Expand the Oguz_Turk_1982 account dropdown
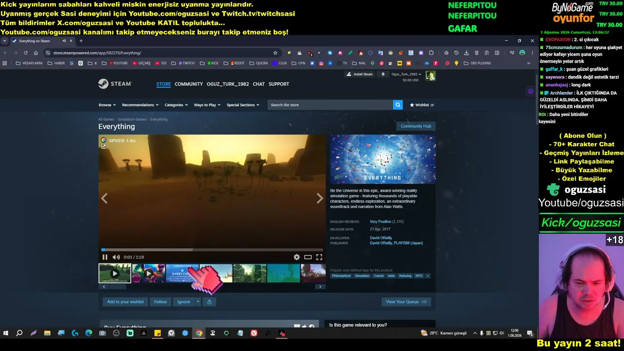 pyautogui.click(x=406, y=74)
